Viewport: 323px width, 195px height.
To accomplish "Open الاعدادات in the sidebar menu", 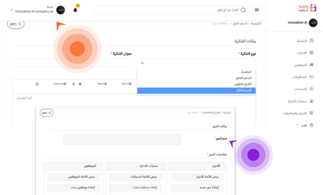I will 300,89.
